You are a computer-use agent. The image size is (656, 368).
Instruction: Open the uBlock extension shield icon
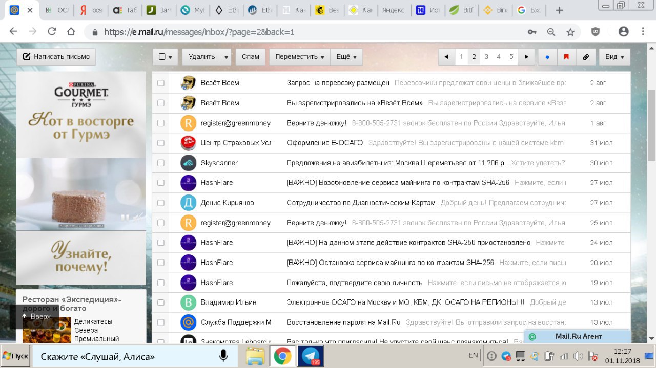tap(596, 32)
